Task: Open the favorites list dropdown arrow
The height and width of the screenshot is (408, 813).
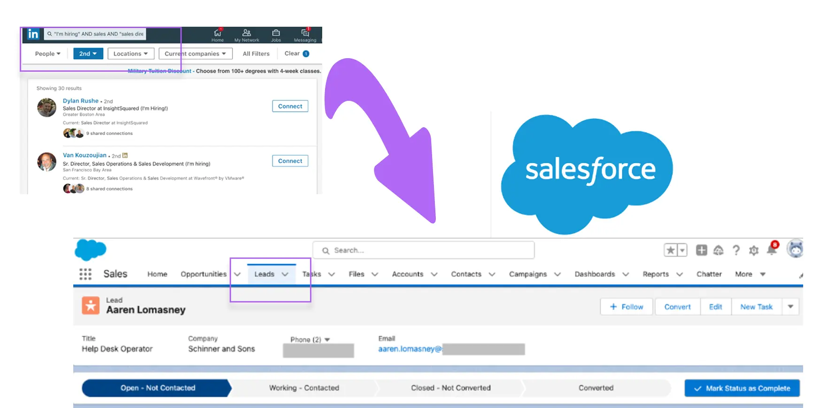Action: [682, 250]
